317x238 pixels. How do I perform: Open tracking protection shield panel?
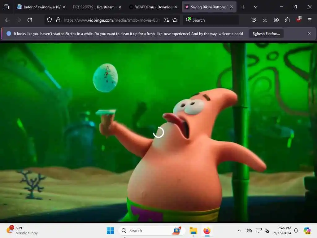(x=50, y=20)
